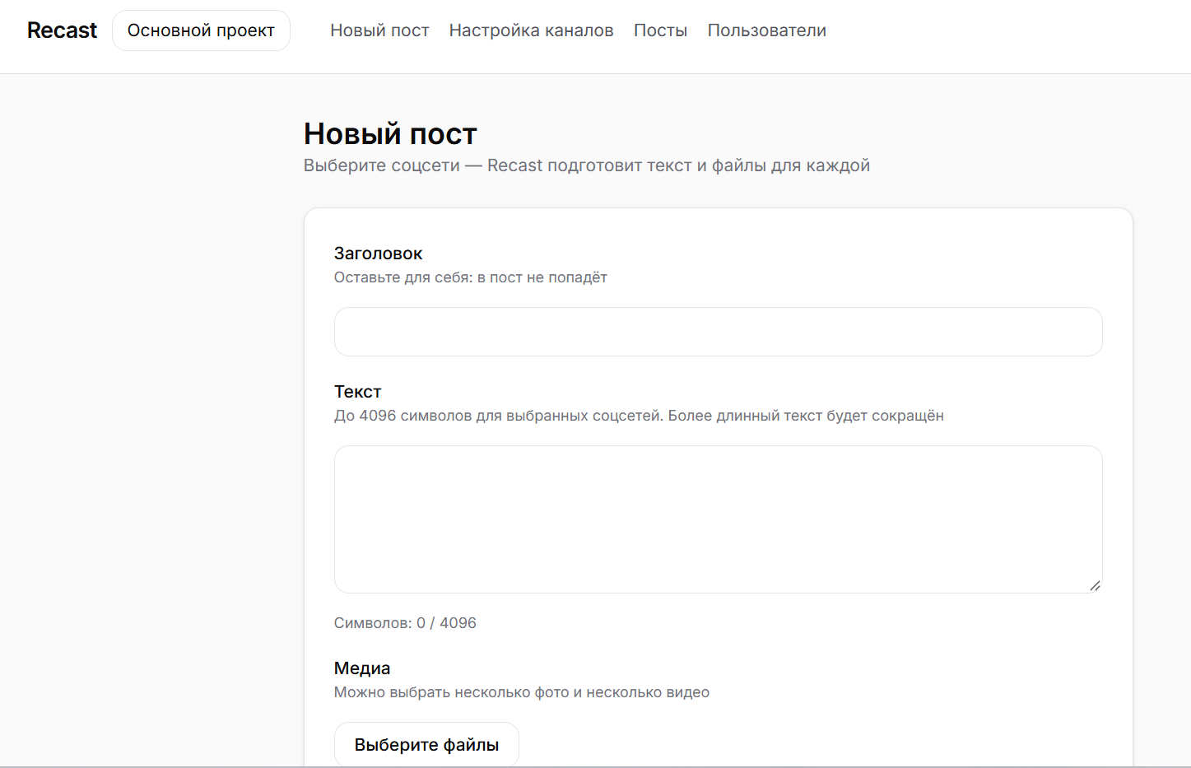This screenshot has height=768, width=1191.
Task: Click the Текст field label
Action: (357, 392)
